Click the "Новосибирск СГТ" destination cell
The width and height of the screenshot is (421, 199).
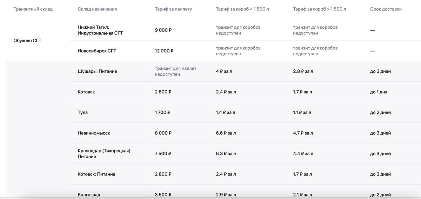tap(97, 51)
